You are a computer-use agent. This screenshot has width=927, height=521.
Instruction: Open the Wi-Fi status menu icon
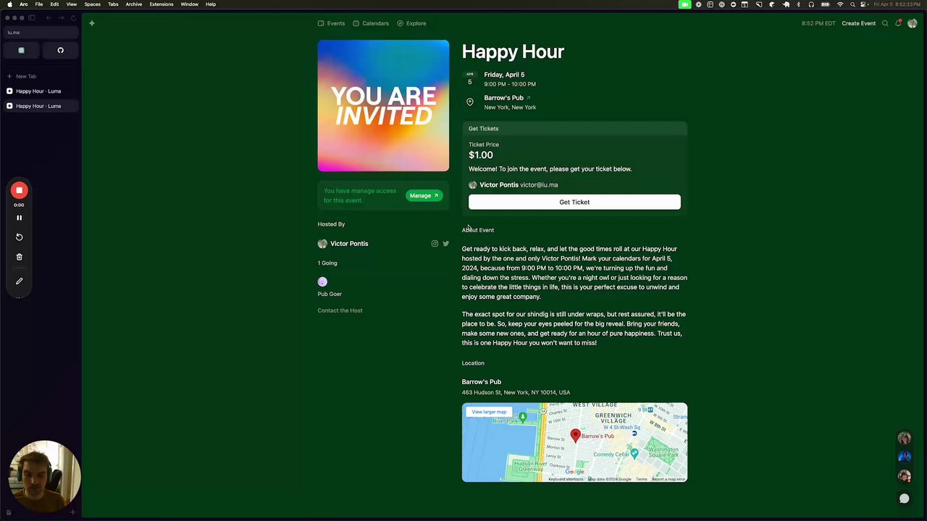pos(840,4)
